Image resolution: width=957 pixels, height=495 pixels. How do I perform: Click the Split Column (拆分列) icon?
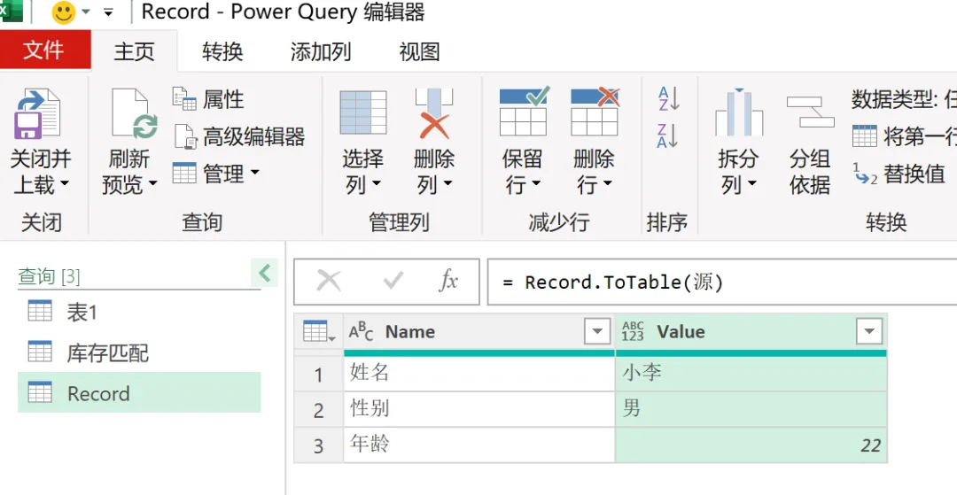click(x=739, y=112)
